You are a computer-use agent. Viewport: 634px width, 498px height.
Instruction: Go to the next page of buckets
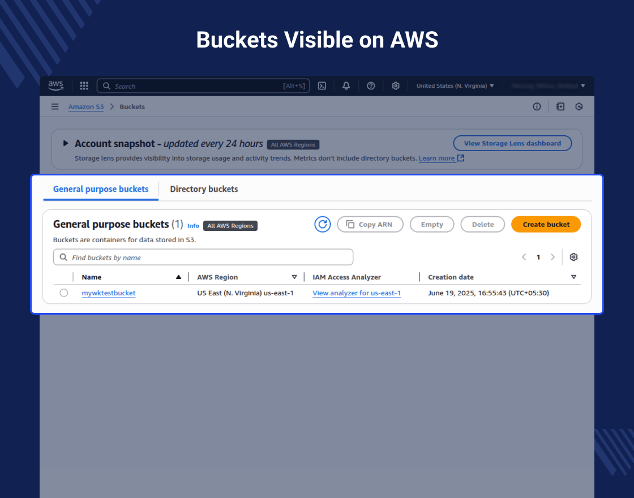coord(552,257)
